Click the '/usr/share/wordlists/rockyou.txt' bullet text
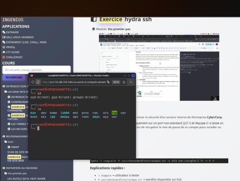 pyautogui.click(x=121, y=179)
